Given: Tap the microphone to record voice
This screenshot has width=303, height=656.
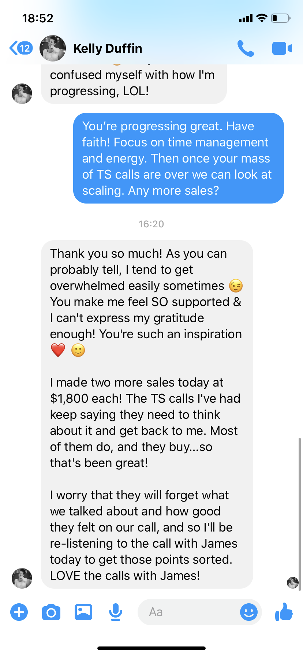Looking at the screenshot, I should (x=116, y=612).
